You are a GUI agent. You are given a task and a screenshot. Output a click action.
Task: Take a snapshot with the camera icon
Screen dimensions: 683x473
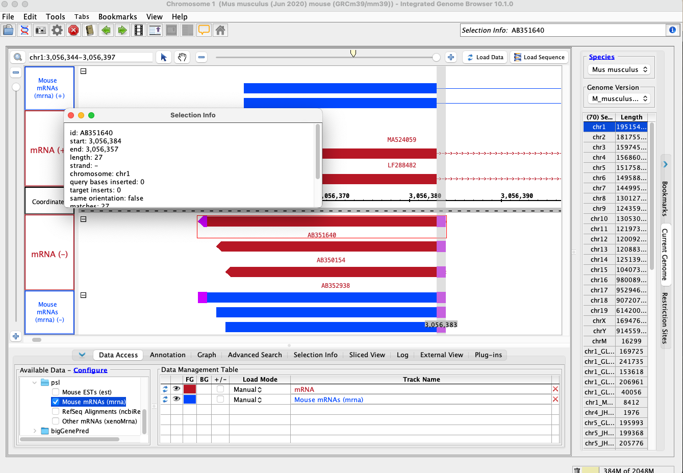click(x=40, y=30)
